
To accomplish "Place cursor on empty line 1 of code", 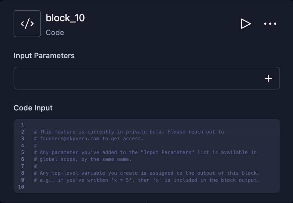I will pyautogui.click(x=123, y=125).
